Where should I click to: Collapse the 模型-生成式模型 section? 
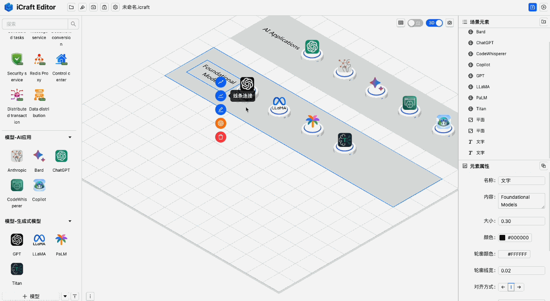pos(70,221)
